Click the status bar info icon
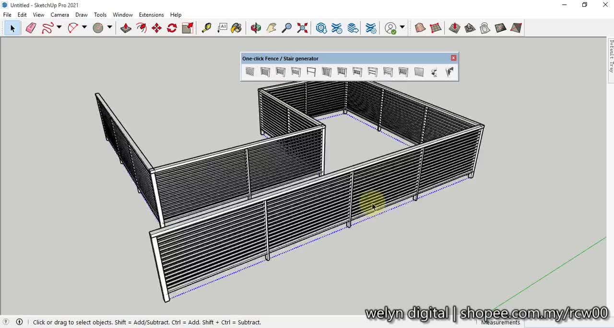 click(19, 322)
